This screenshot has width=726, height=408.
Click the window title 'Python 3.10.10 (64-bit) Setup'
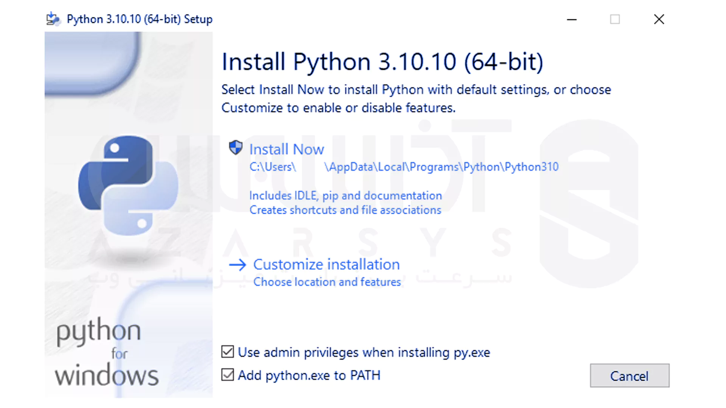(140, 19)
